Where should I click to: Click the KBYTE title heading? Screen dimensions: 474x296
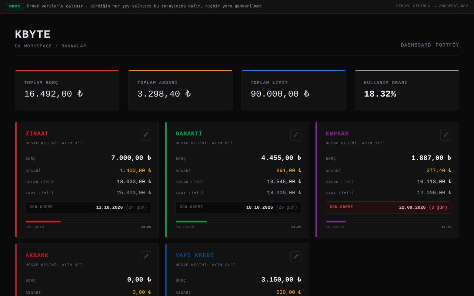click(x=33, y=34)
